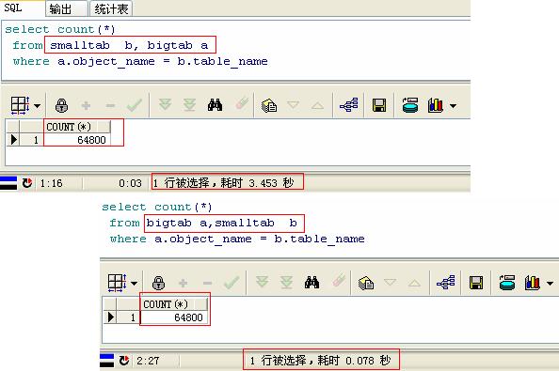Select the 64800 cell above 0.078 秒 status
The height and width of the screenshot is (371, 559).
coord(173,317)
